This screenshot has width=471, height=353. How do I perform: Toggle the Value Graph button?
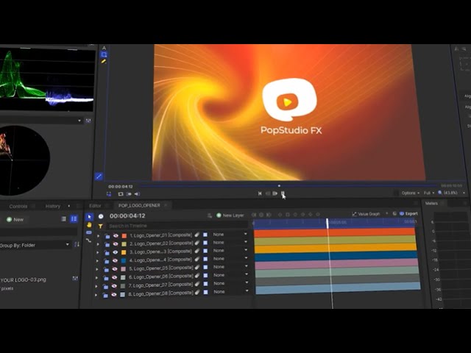(x=366, y=214)
